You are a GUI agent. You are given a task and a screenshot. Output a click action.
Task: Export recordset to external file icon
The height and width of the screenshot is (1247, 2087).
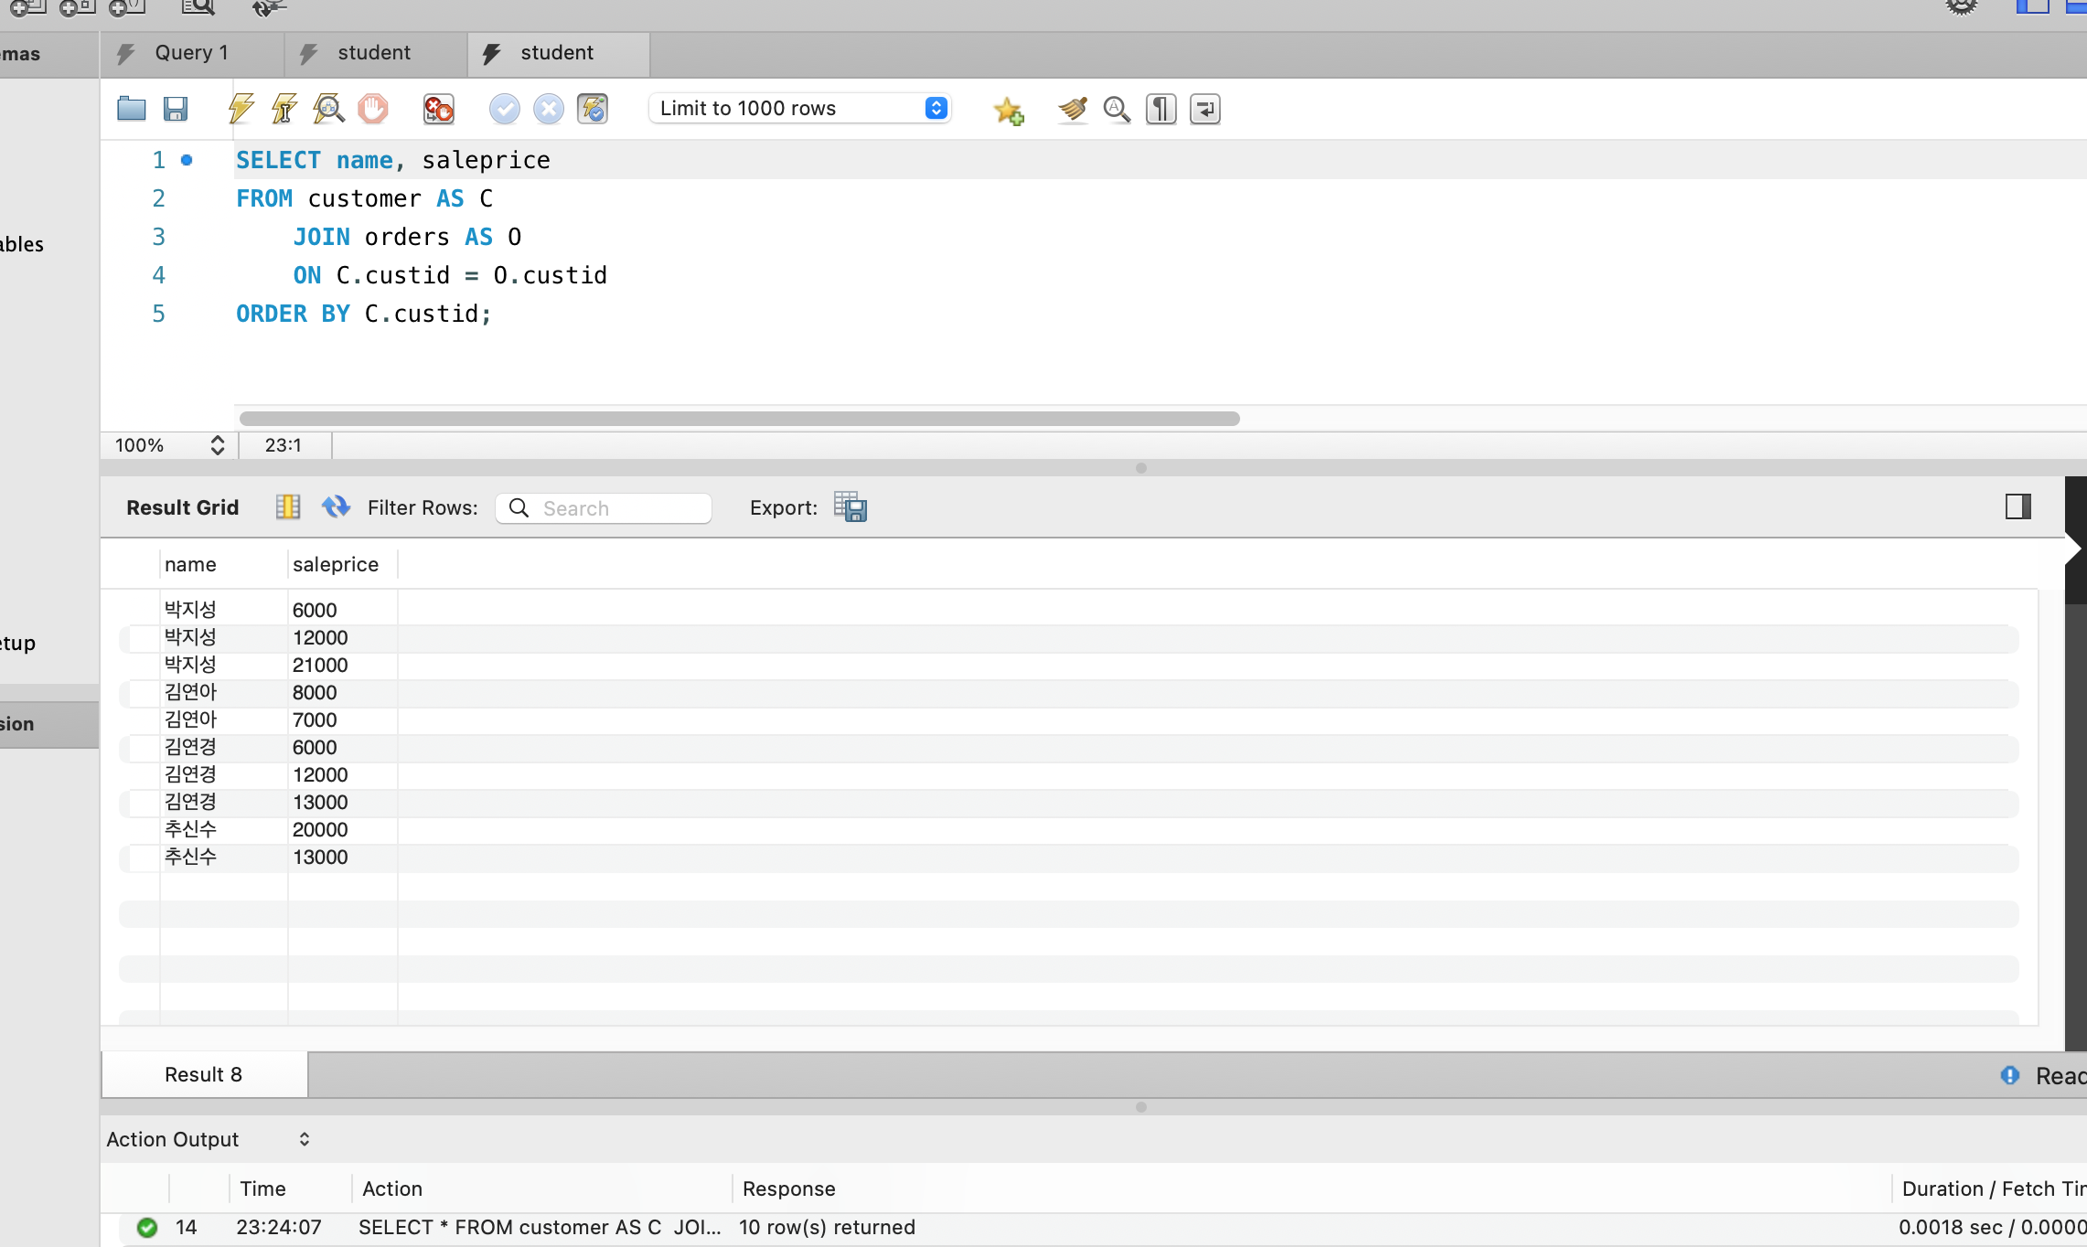pyautogui.click(x=851, y=507)
